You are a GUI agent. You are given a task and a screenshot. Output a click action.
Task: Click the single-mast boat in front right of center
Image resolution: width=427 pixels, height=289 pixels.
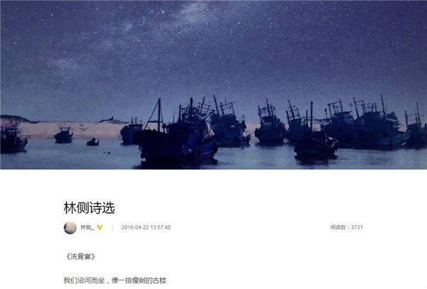[315, 140]
